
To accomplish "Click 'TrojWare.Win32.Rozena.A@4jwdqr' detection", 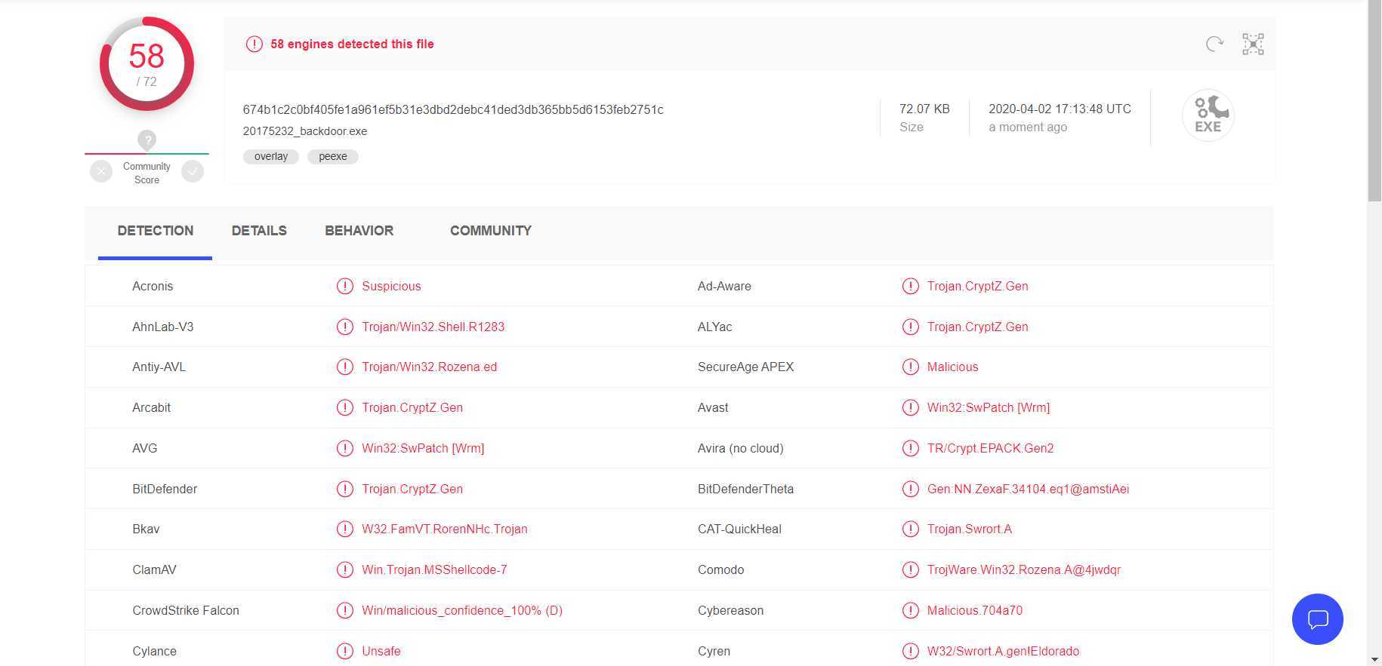I will click(x=1023, y=569).
